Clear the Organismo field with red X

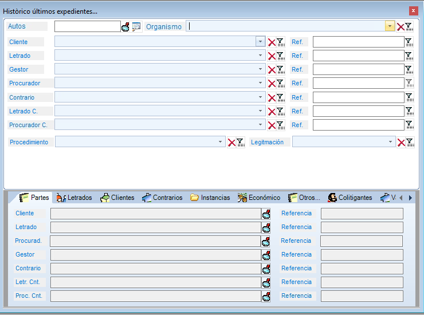(x=401, y=27)
